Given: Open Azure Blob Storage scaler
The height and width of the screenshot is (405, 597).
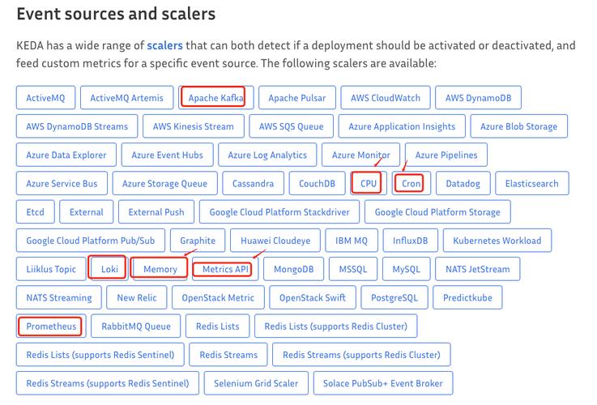Looking at the screenshot, I should [x=518, y=126].
